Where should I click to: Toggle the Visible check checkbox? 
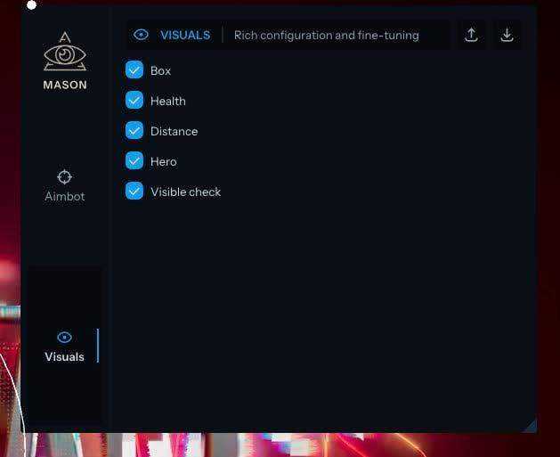pos(134,191)
